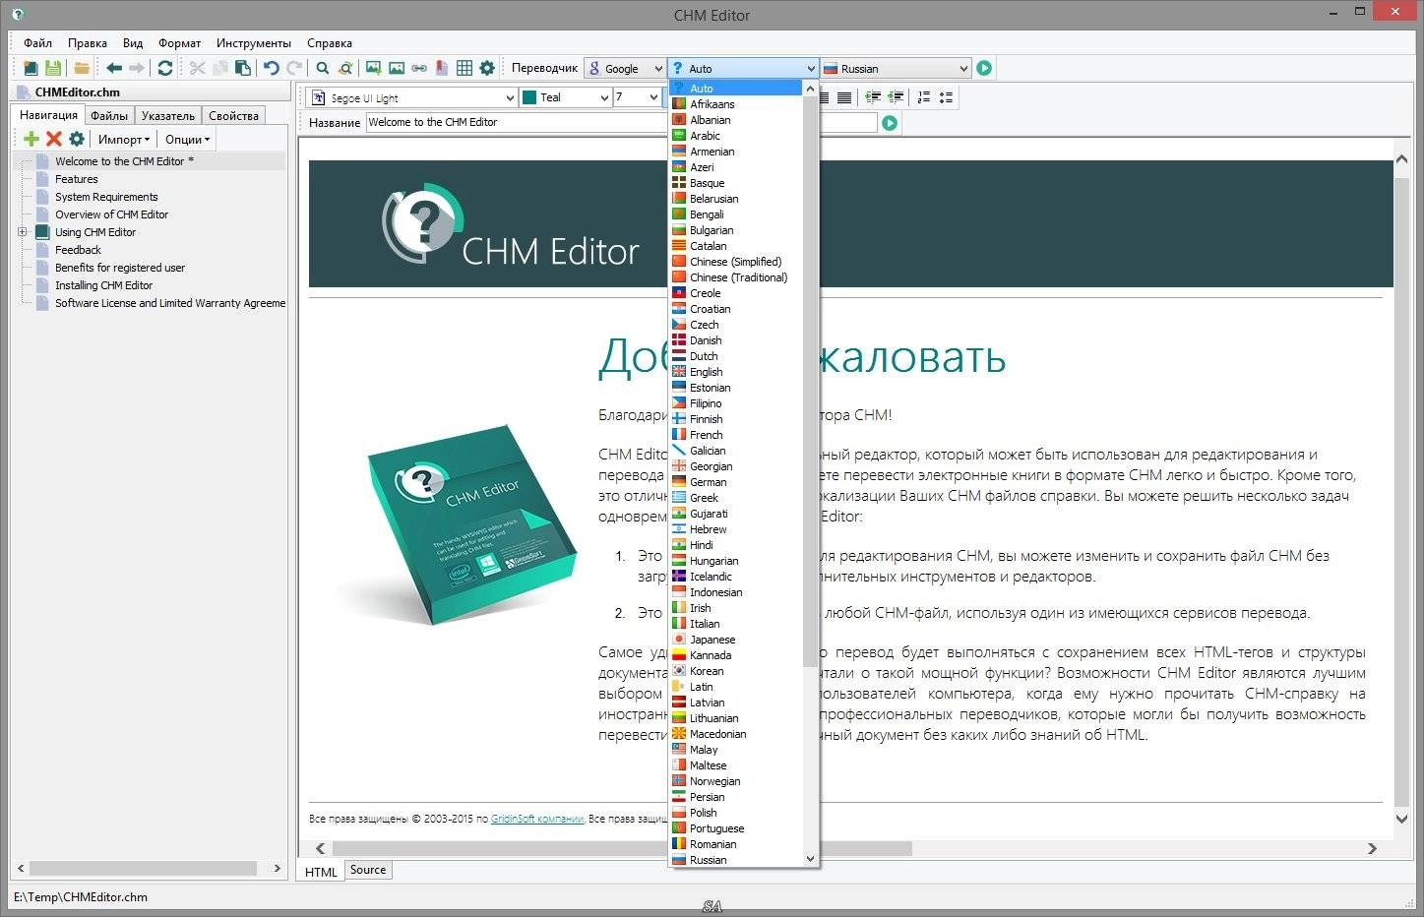Select the HTML editor tab

(321, 872)
